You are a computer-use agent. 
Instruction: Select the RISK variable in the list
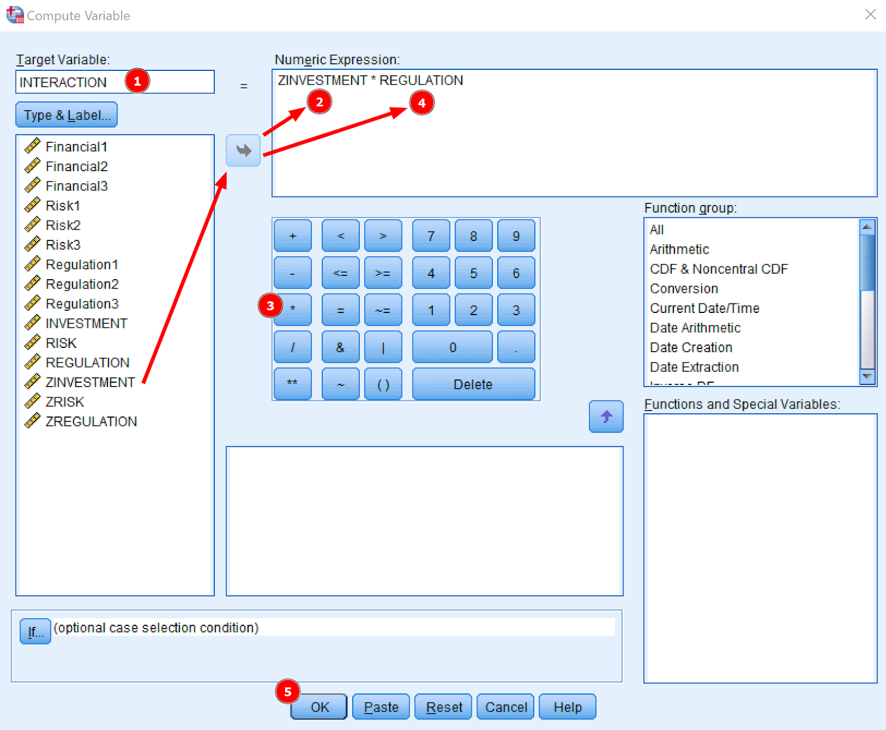[61, 342]
